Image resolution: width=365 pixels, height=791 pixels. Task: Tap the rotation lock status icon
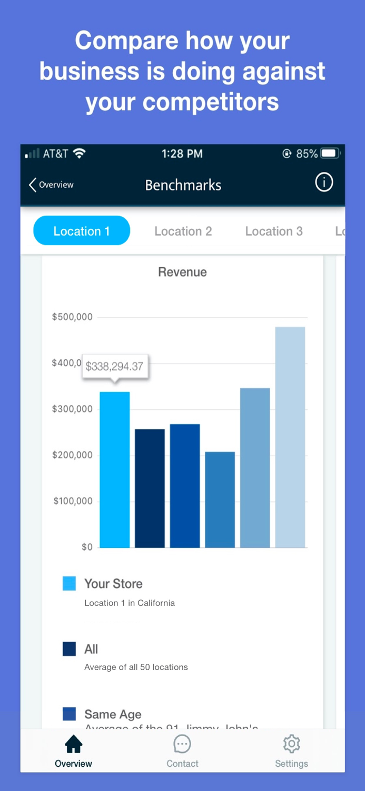(287, 154)
